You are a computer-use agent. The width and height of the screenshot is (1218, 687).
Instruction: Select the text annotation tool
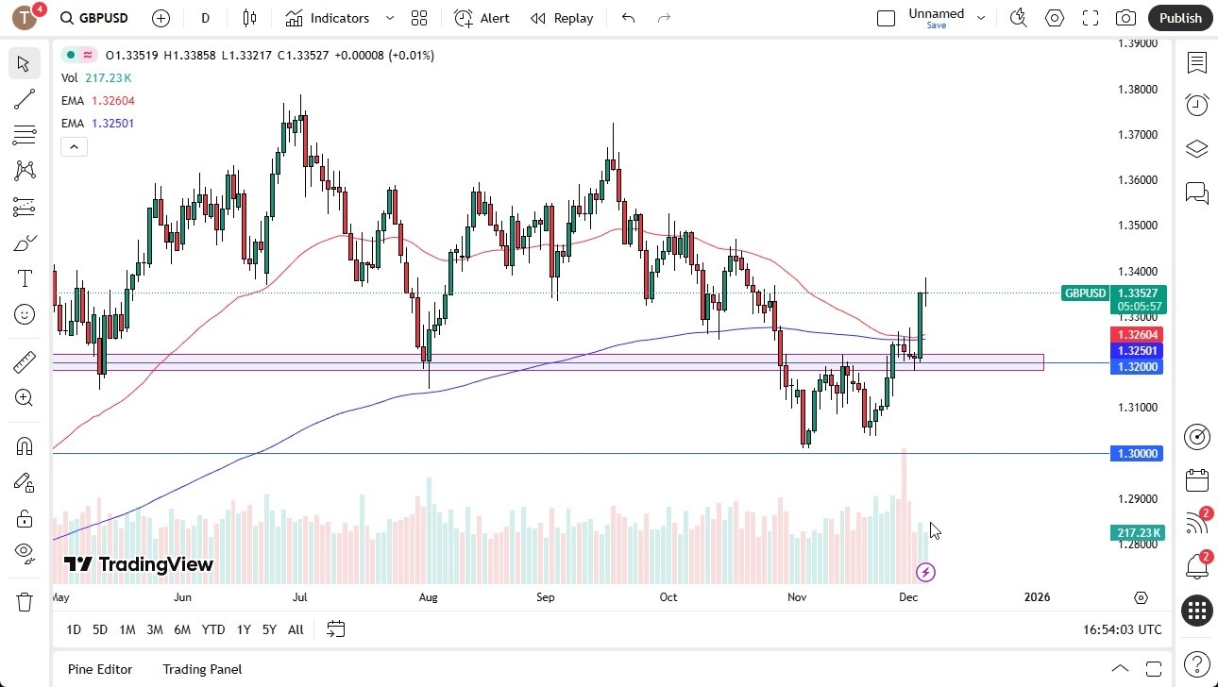pos(25,278)
